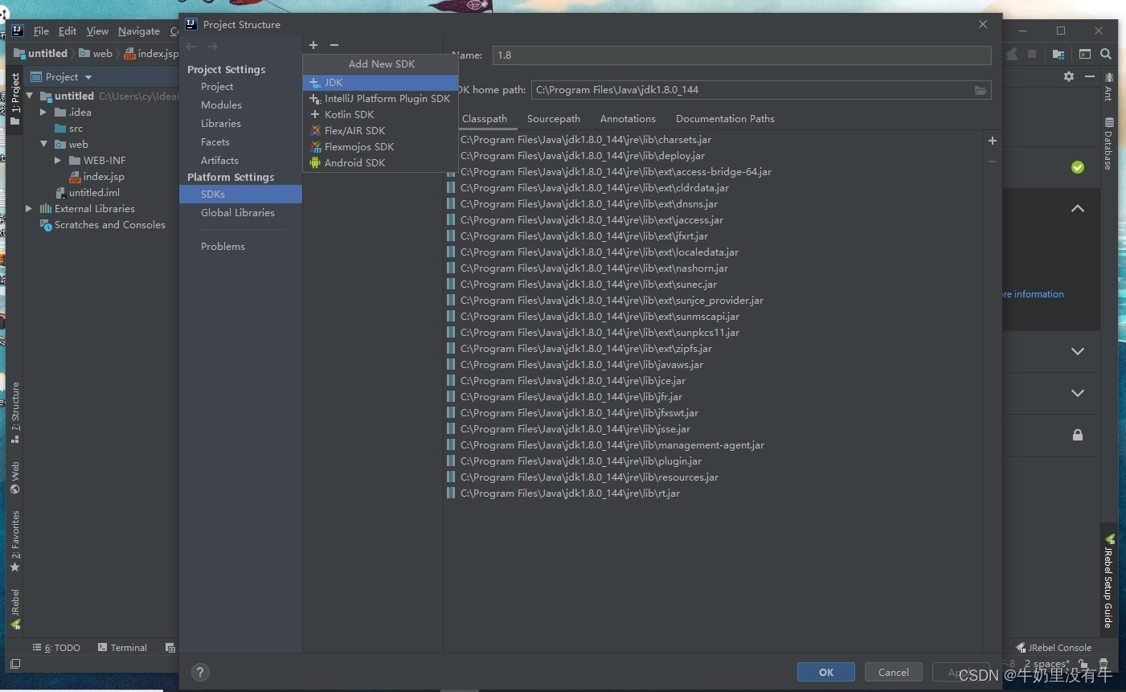The height and width of the screenshot is (692, 1126).
Task: Click the plus icon beside the classpath list
Action: (993, 141)
